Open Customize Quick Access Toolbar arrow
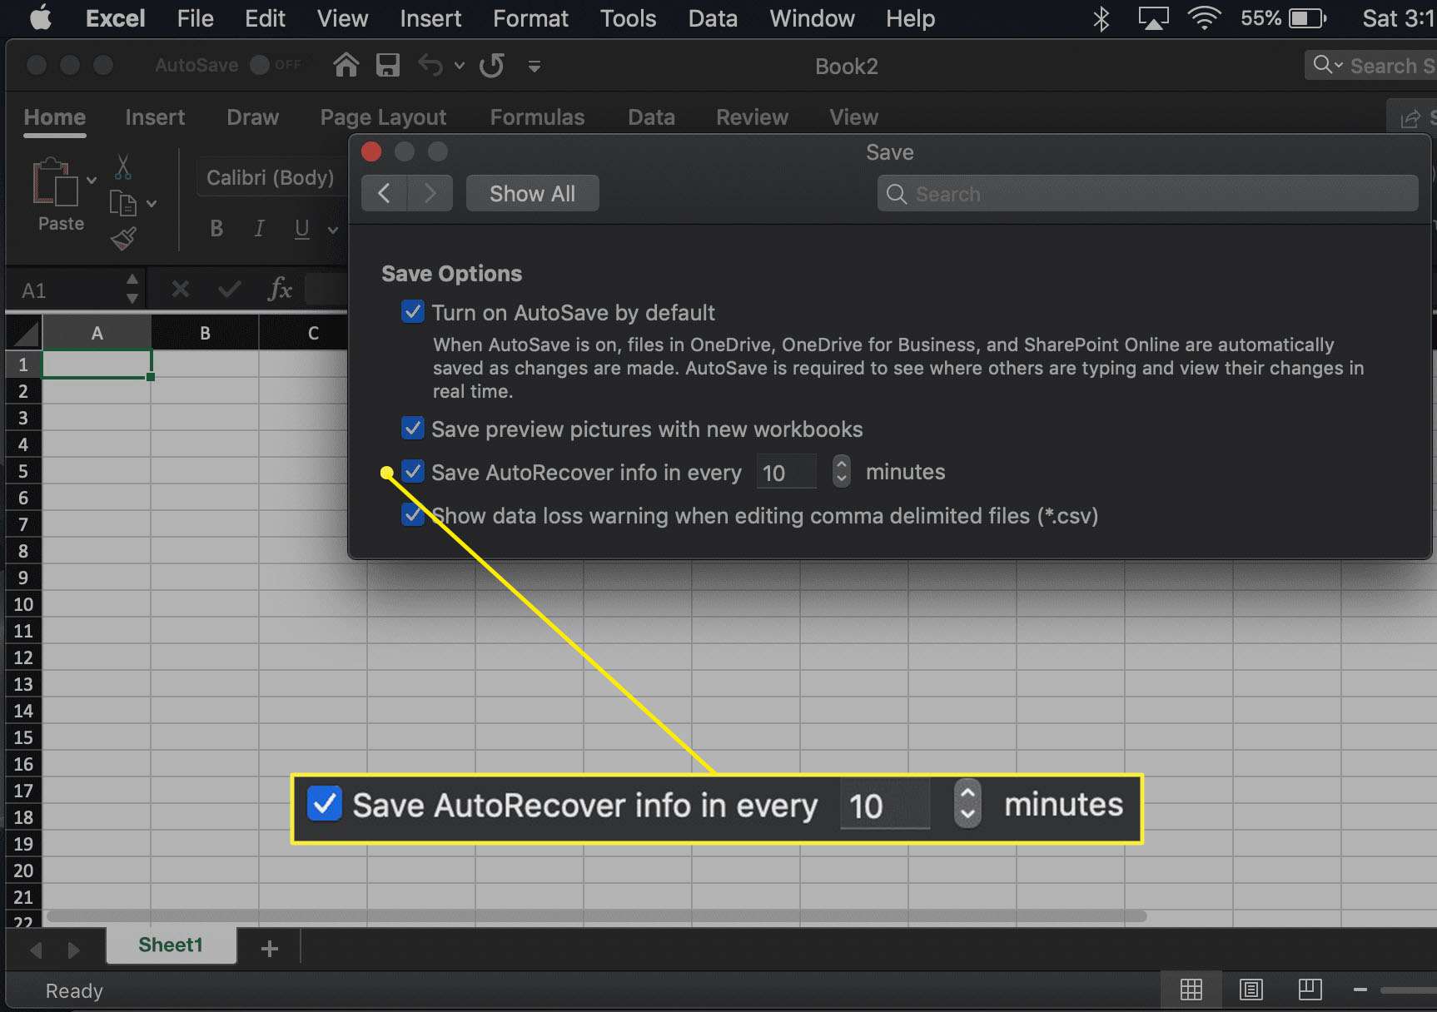 point(535,66)
